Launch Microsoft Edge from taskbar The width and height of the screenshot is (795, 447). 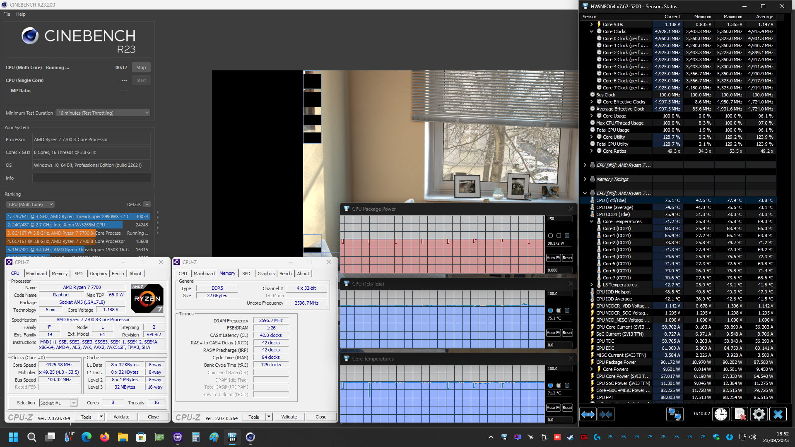(x=87, y=437)
